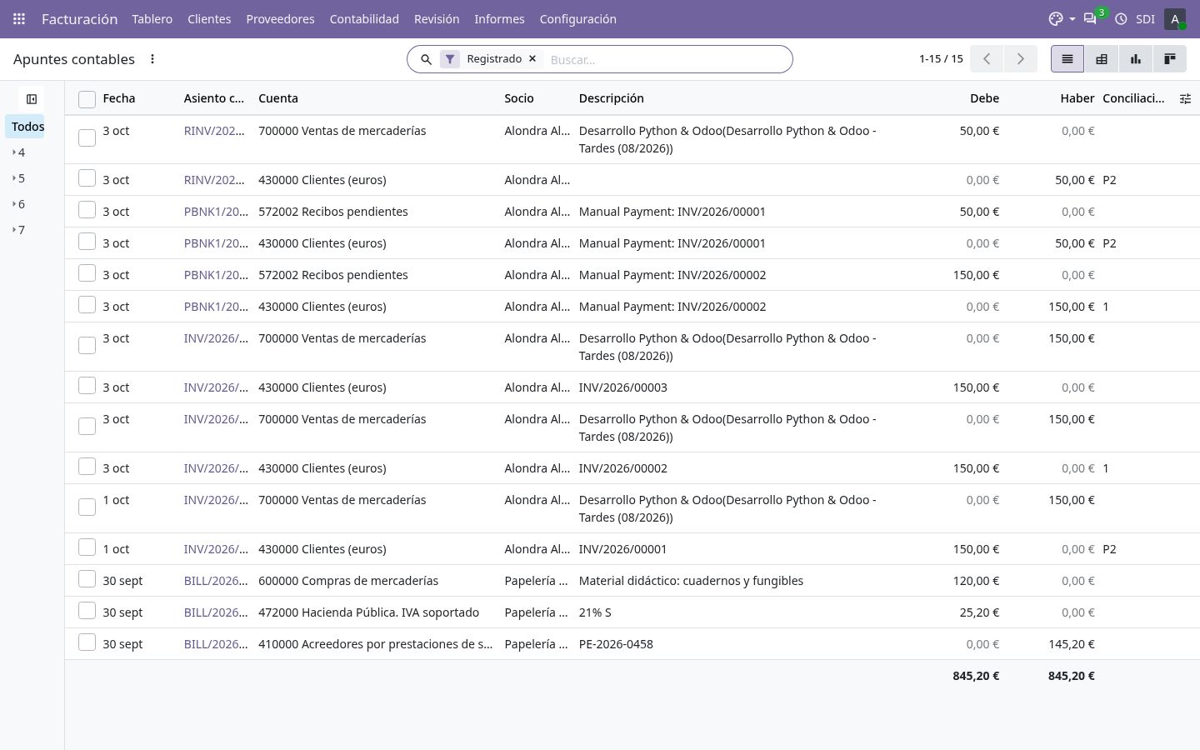Viewport: 1200px width, 750px height.
Task: Select the INV/2026/00003 description row checkbox
Action: click(87, 386)
